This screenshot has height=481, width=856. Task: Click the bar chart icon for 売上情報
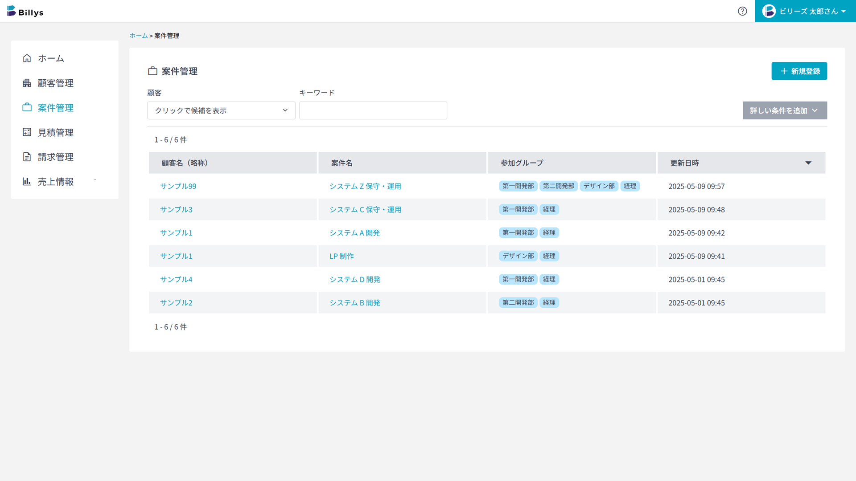27,181
